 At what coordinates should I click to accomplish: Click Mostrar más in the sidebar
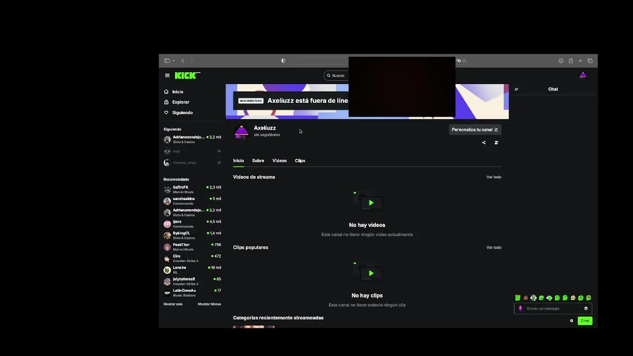click(173, 304)
